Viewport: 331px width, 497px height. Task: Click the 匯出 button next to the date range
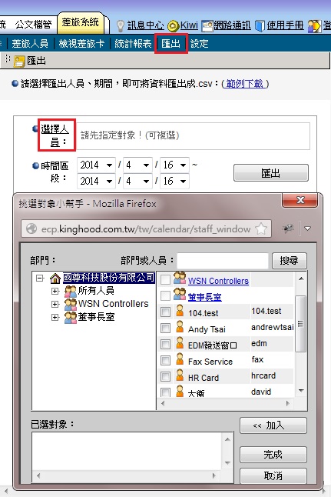(x=271, y=173)
